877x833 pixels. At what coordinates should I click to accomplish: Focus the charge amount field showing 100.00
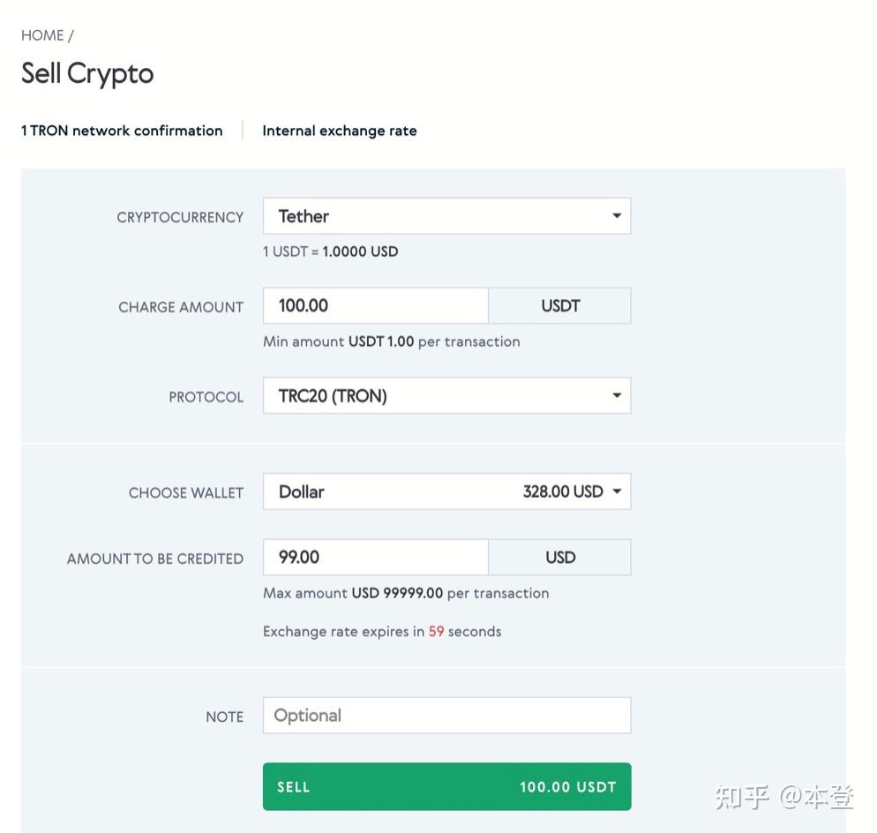[x=375, y=306]
